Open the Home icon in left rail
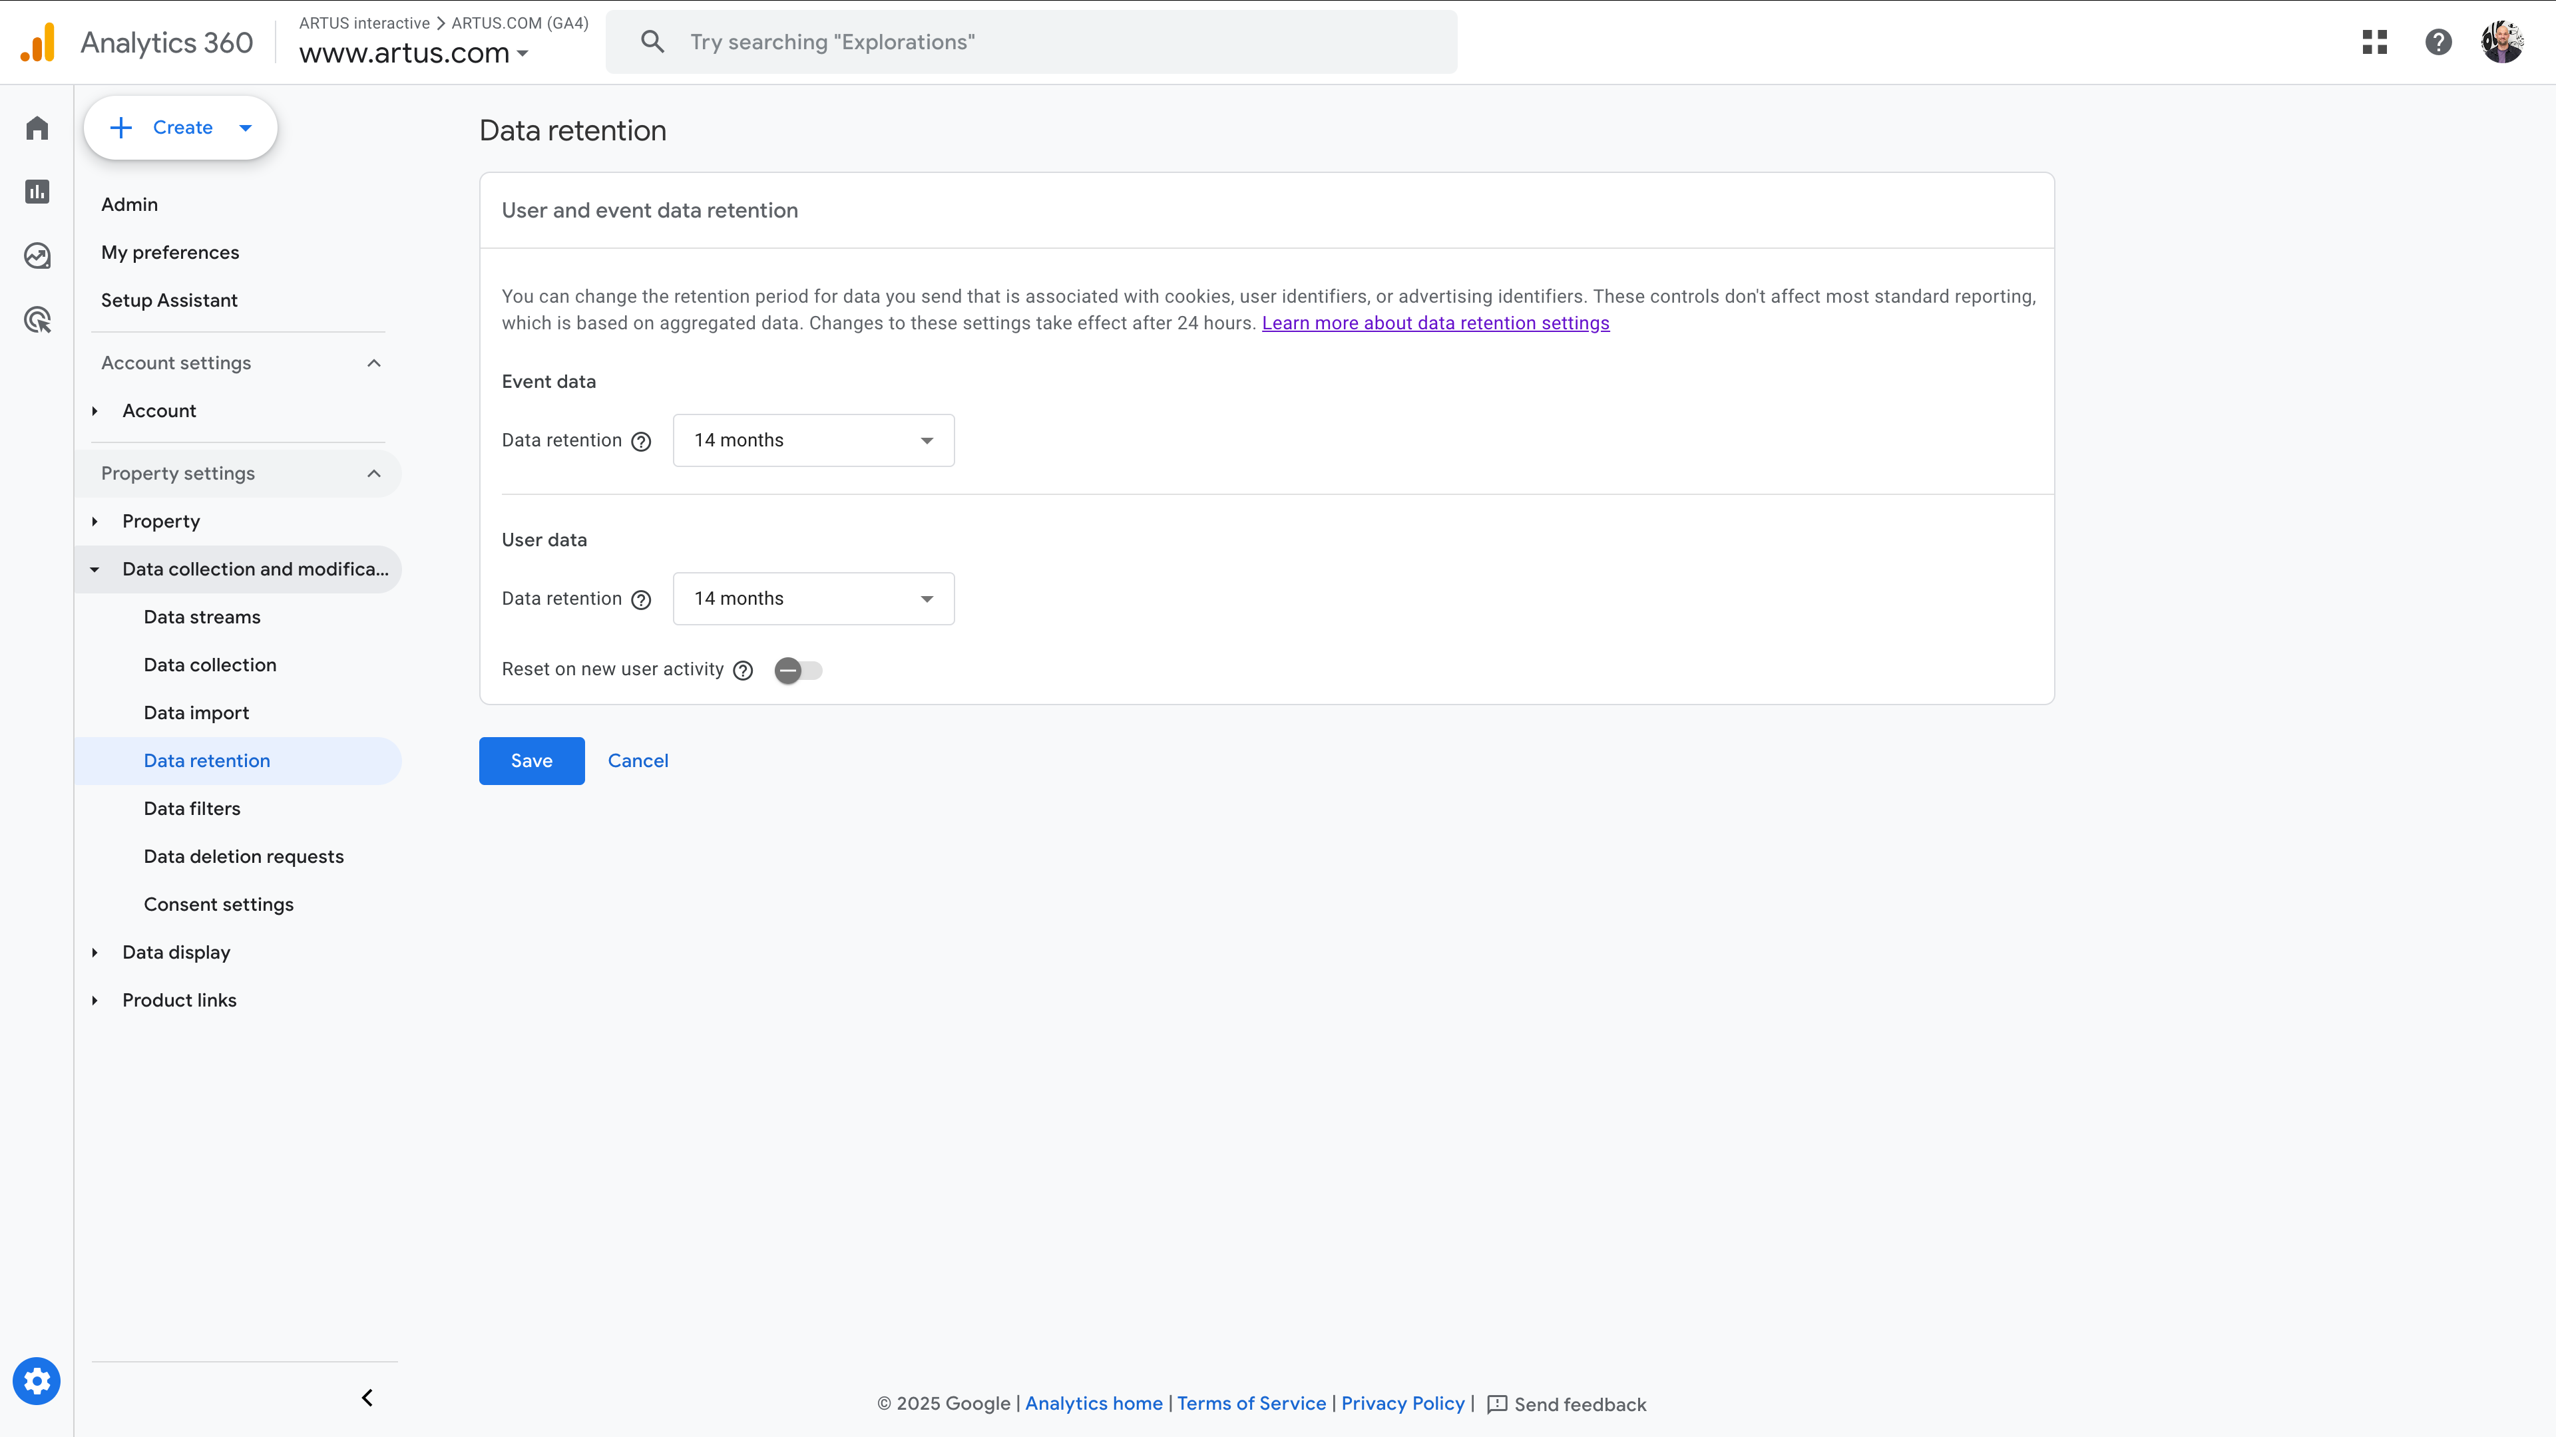2556x1437 pixels. click(x=37, y=128)
